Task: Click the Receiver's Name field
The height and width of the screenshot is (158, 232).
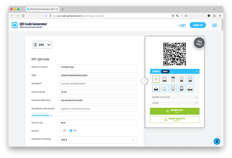Action: tap(98, 67)
